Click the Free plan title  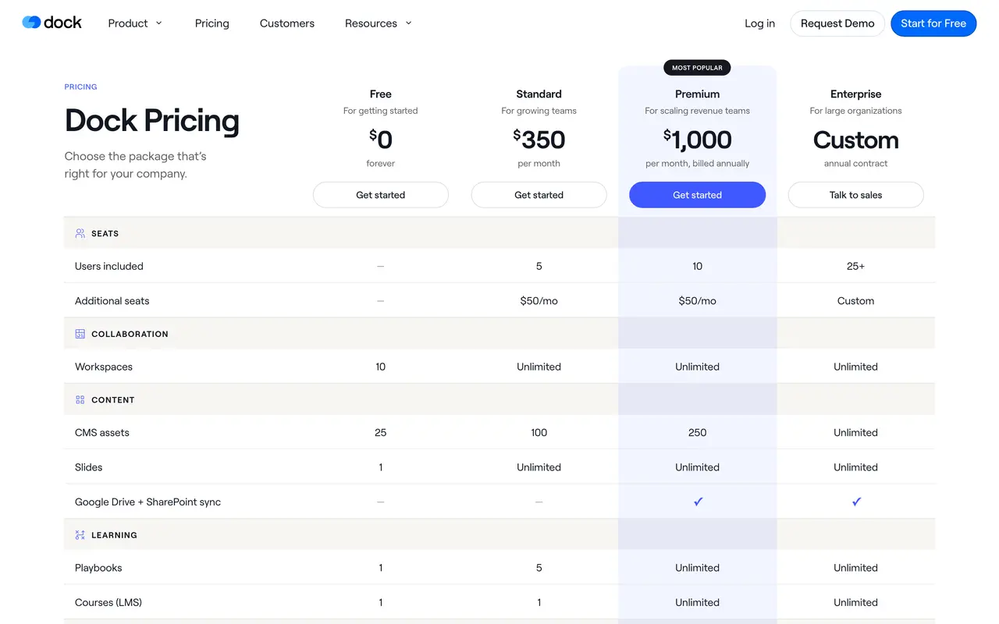coord(381,94)
